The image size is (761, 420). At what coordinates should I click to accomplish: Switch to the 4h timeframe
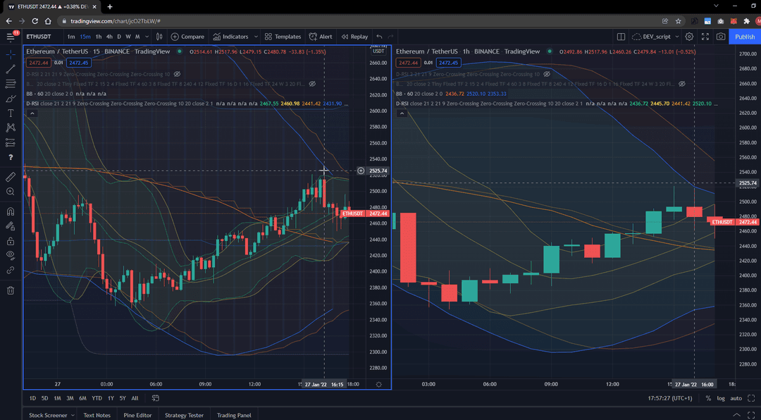[x=109, y=37]
